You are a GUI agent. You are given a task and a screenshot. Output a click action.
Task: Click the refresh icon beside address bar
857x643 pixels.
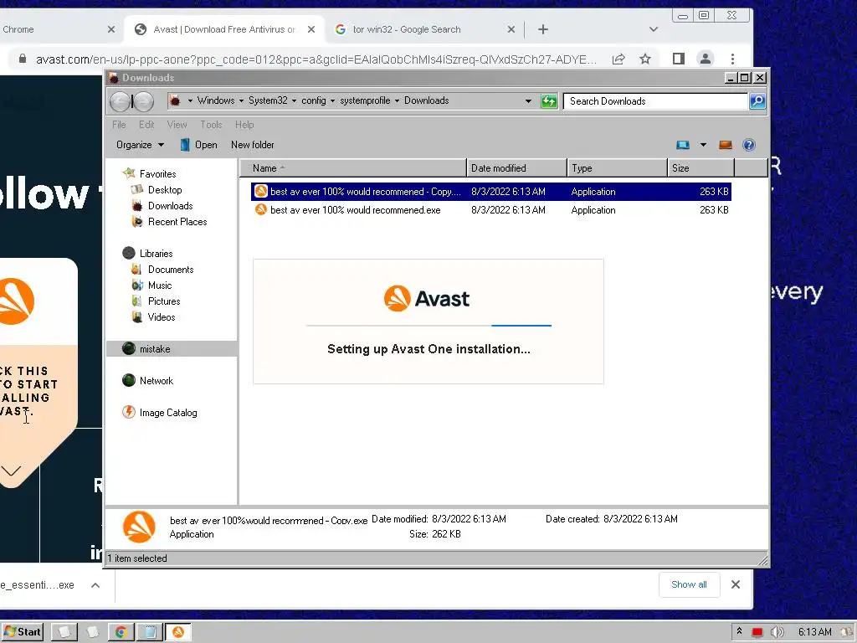pos(548,101)
